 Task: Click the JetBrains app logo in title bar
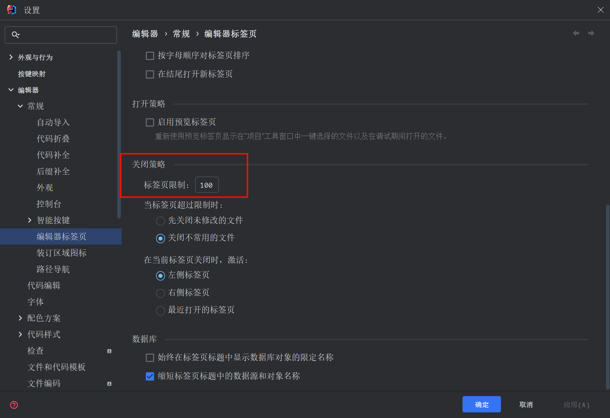12,10
